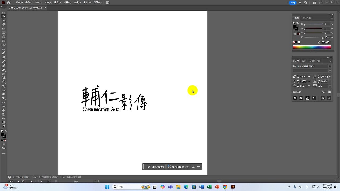Click the lock icon on contextual task bar
The height and width of the screenshot is (191, 340).
(x=193, y=167)
